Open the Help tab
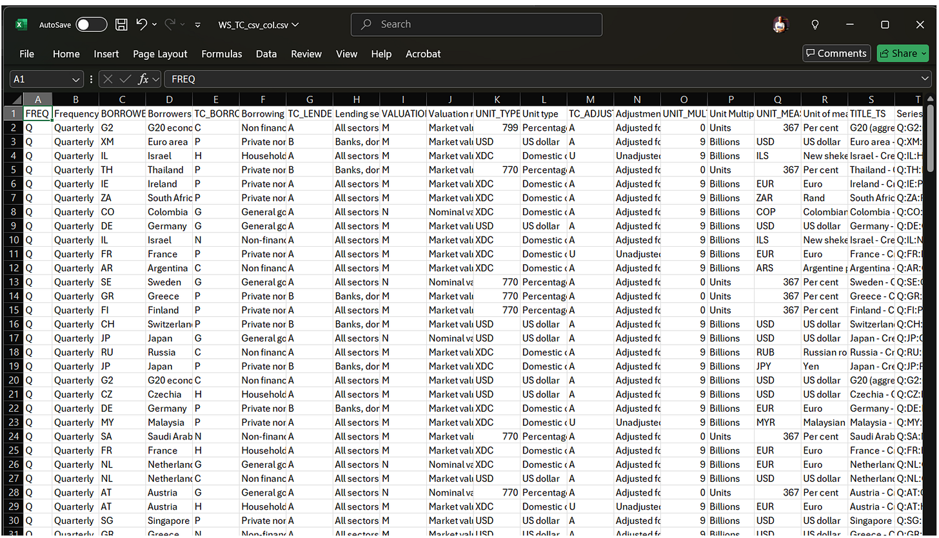The width and height of the screenshot is (939, 538). [381, 54]
